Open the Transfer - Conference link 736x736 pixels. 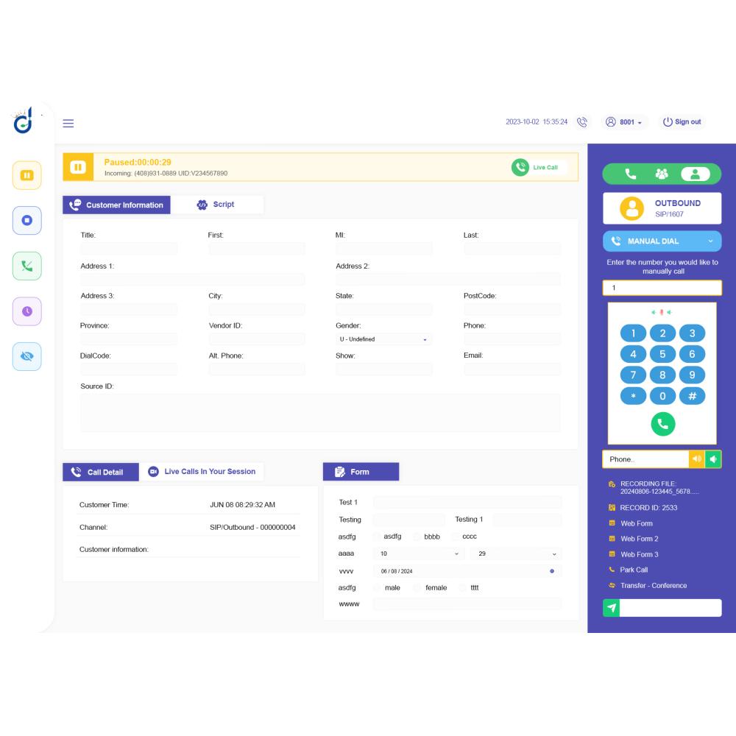point(653,586)
